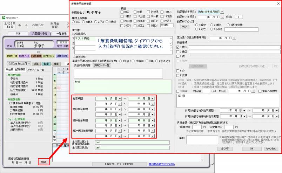Check the 01公 special note checkbox
The image size is (282, 173).
pos(122,12)
